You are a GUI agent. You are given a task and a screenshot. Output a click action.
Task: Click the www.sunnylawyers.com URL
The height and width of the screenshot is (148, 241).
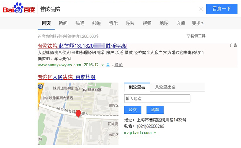click(x=59, y=65)
